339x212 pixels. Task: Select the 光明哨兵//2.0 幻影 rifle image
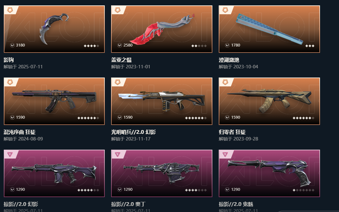[161, 101]
